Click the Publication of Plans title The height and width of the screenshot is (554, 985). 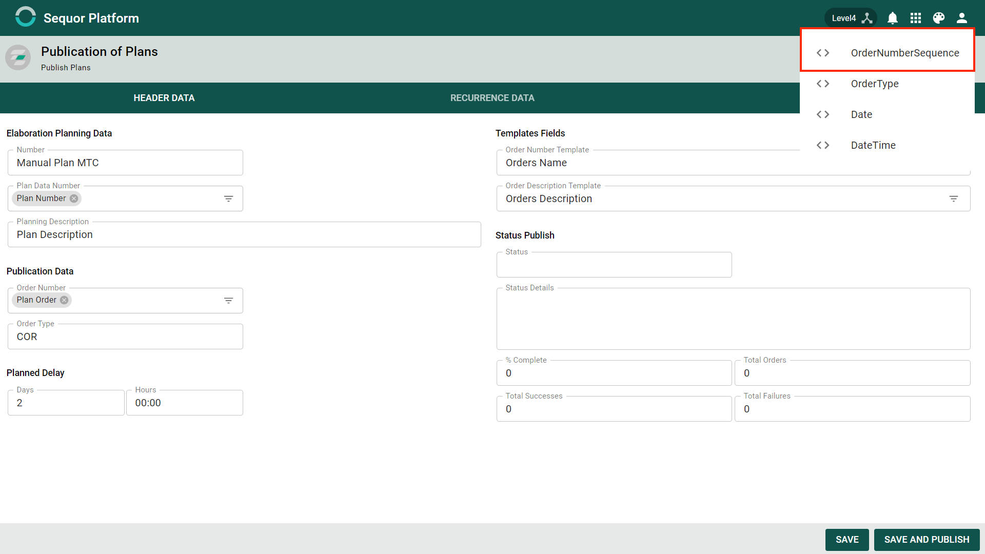tap(100, 51)
